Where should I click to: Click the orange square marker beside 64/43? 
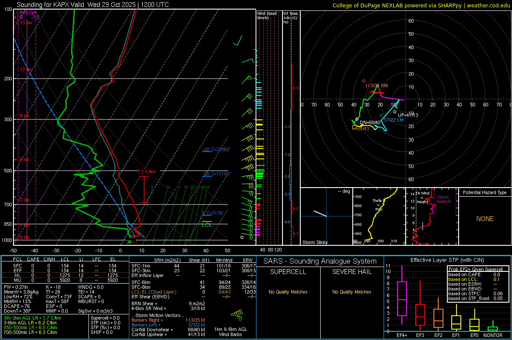pyautogui.click(x=354, y=128)
